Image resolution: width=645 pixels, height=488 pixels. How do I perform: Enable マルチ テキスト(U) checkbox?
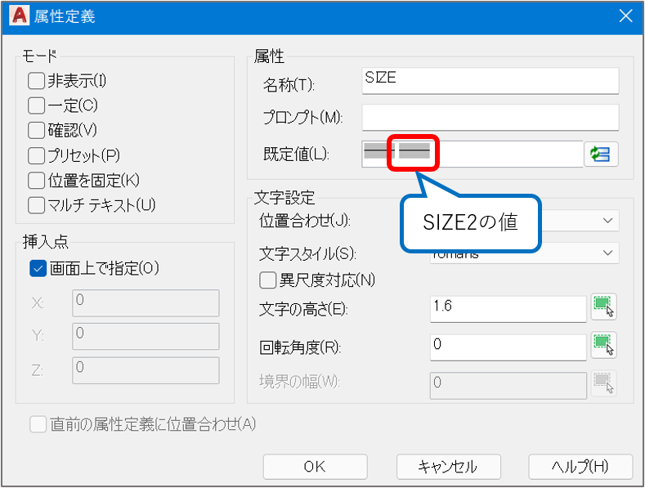click(x=36, y=205)
